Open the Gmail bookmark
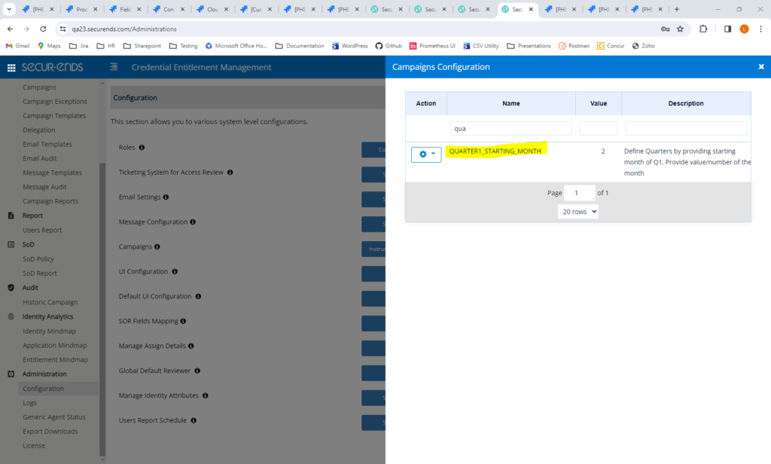 (18, 46)
